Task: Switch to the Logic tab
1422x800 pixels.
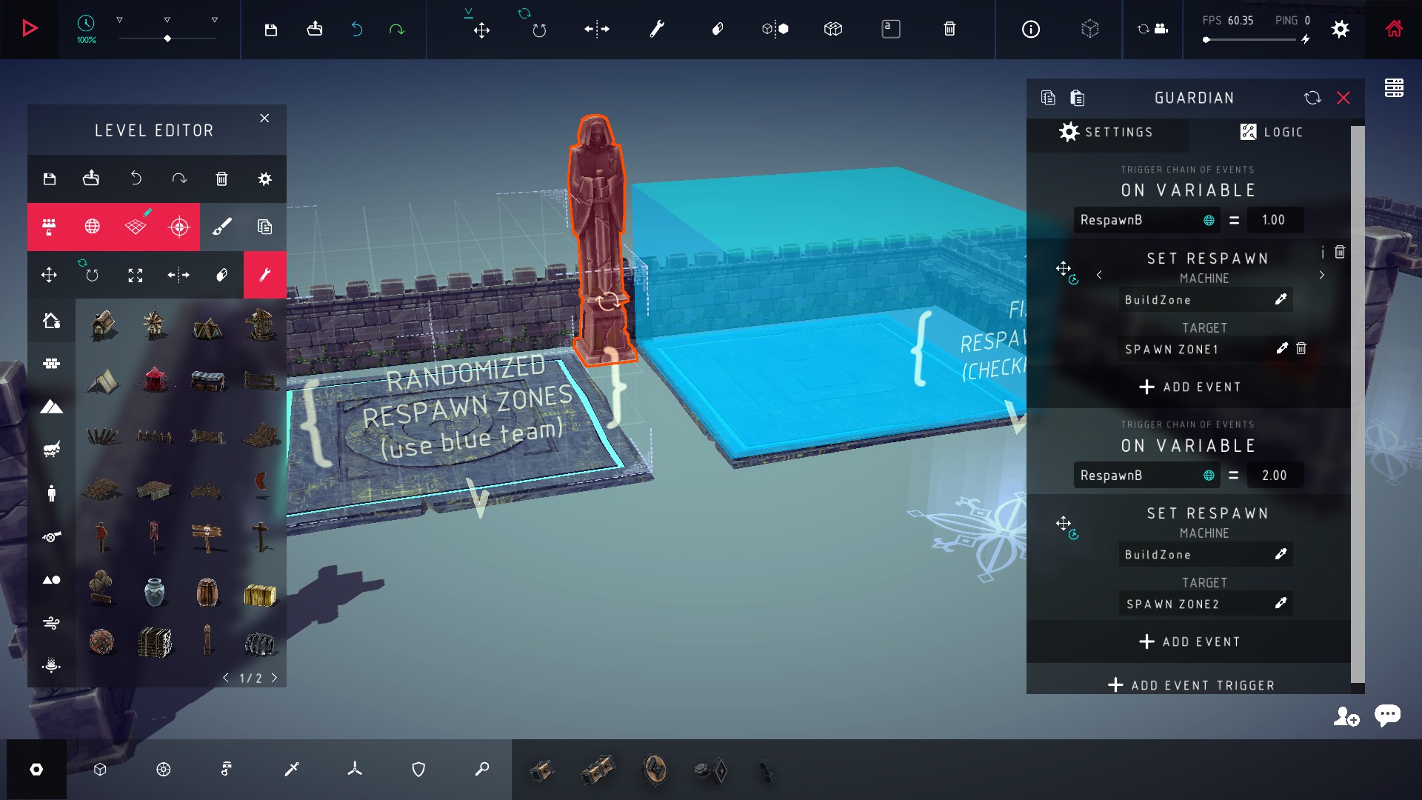Action: pos(1271,132)
